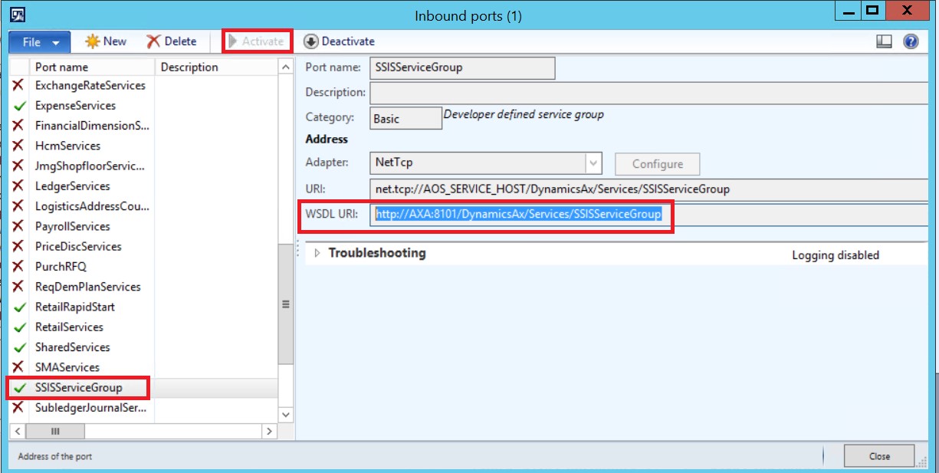
Task: Open the Adapter NetTcp dropdown arrow
Action: [593, 163]
